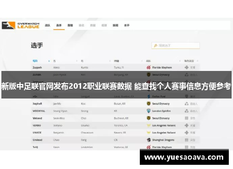Open player Wekeed's profile link
The width and height of the screenshot is (233, 169).
(37, 118)
